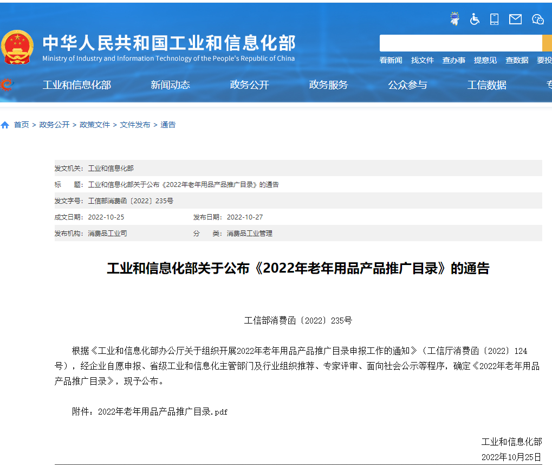Open the 政务服务 navigation menu
Viewport: 552px width, 465px height.
point(328,85)
